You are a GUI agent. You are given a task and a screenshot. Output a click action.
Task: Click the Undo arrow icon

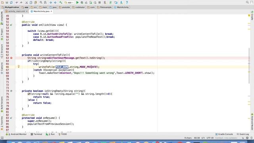coord(17,2)
